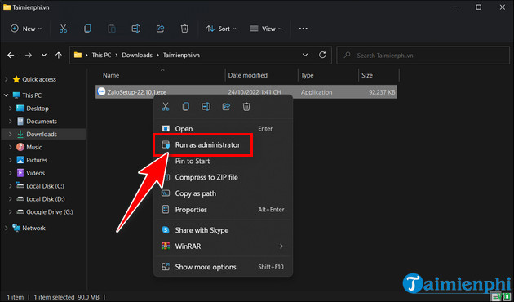Choose Copy as path
This screenshot has width=514, height=302.
(223, 193)
